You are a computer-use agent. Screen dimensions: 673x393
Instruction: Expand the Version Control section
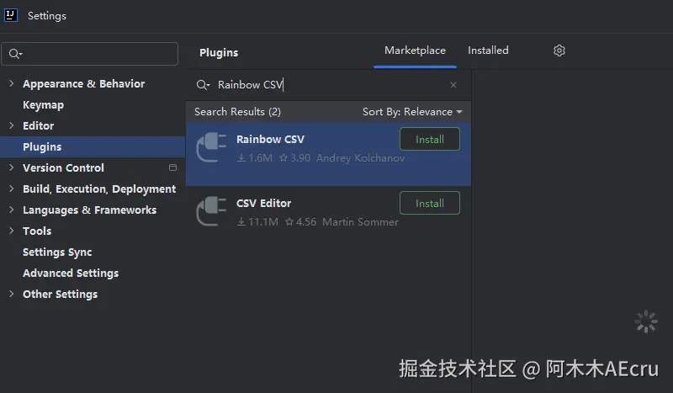click(x=11, y=167)
